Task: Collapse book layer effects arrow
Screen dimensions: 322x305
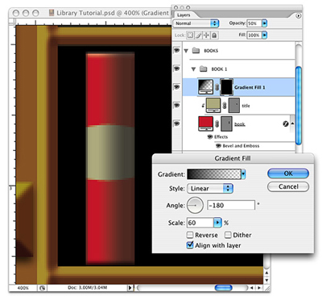Action: click(x=292, y=123)
